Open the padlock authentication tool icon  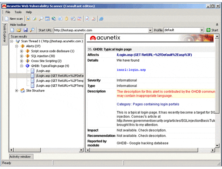(x=67, y=19)
